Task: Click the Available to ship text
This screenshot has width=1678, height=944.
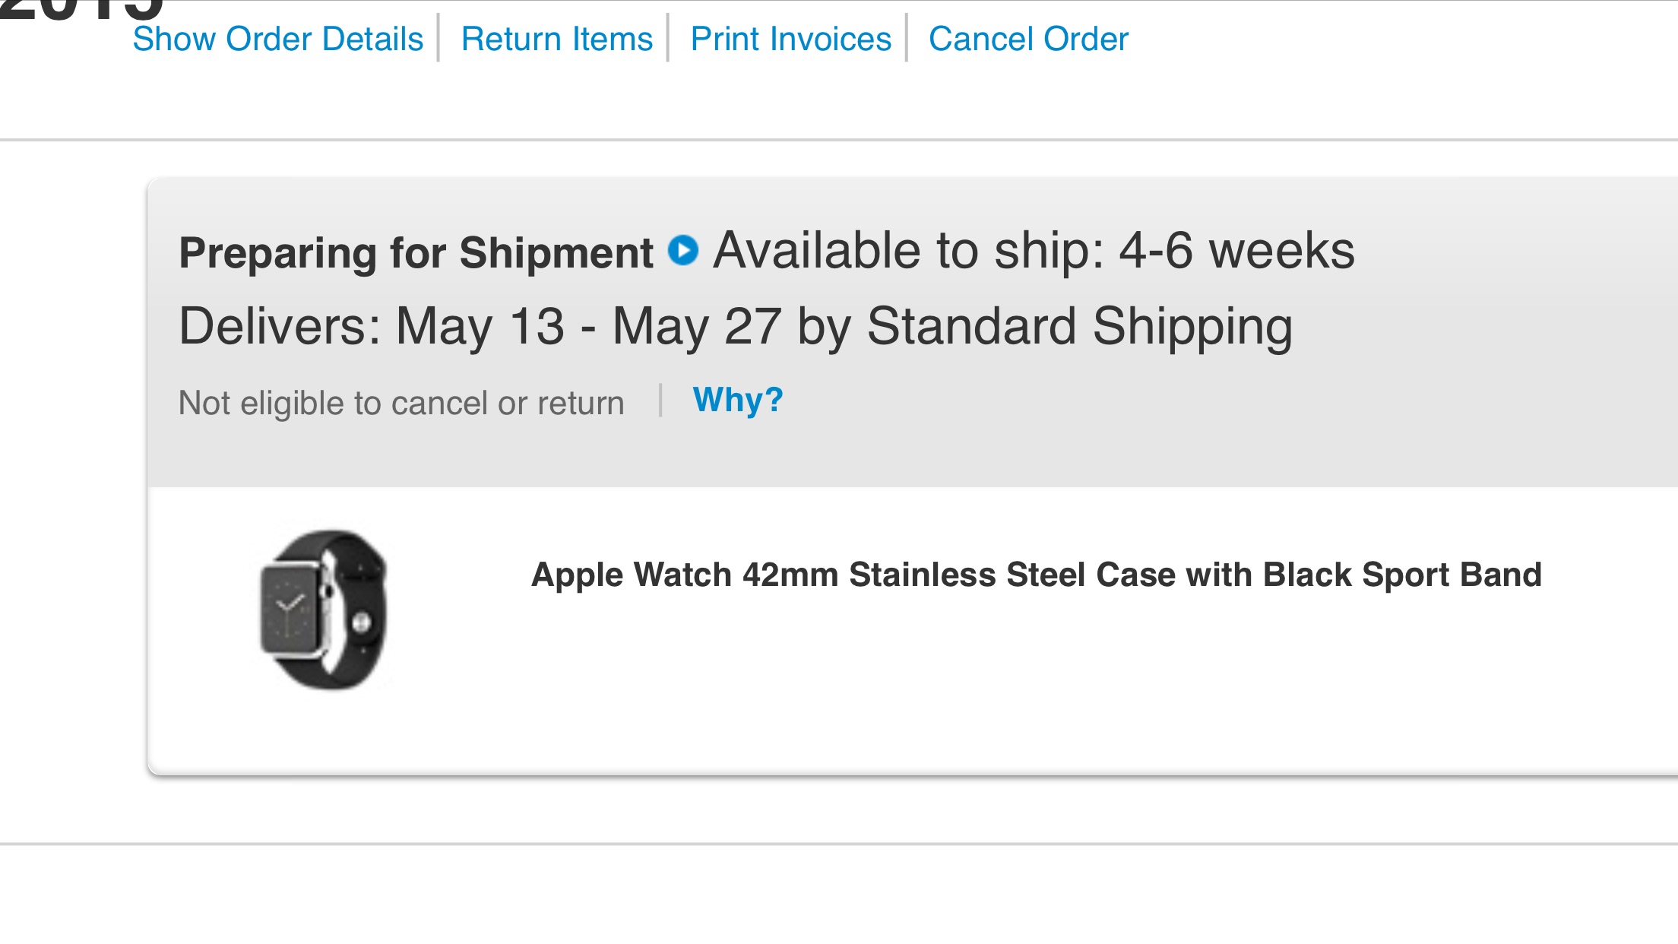Action: click(908, 251)
